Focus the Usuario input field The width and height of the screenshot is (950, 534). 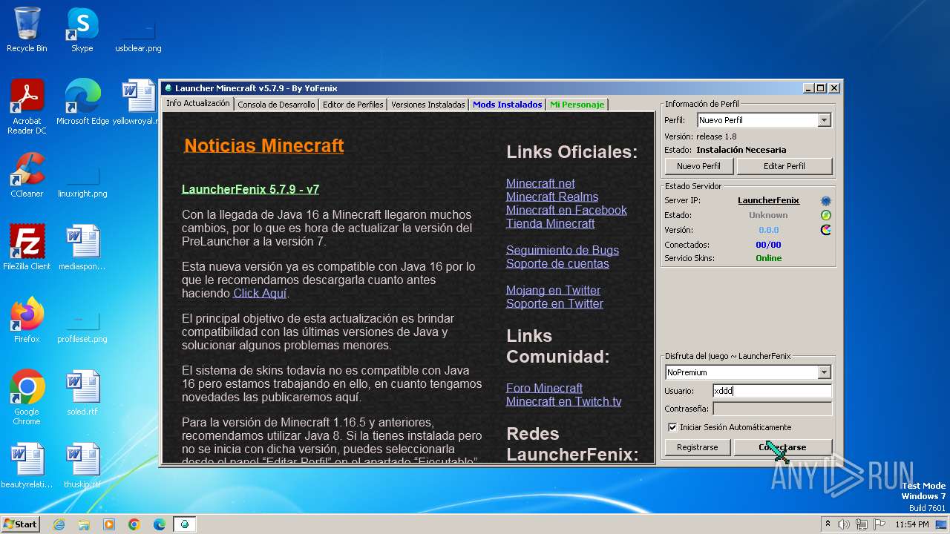[x=772, y=391]
